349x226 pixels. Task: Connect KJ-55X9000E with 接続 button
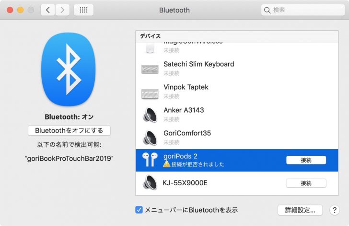tap(306, 183)
